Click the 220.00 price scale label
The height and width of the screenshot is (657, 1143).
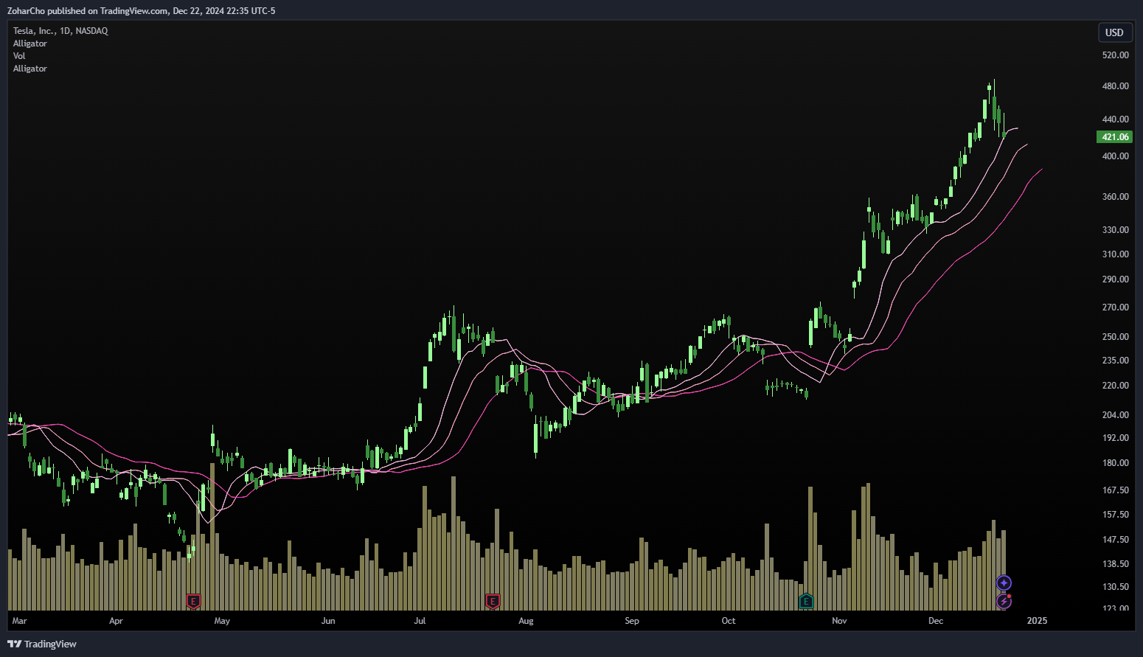click(1115, 386)
